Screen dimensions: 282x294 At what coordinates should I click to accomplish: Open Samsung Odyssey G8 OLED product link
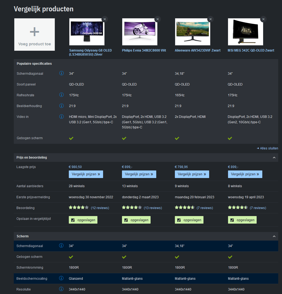point(90,52)
